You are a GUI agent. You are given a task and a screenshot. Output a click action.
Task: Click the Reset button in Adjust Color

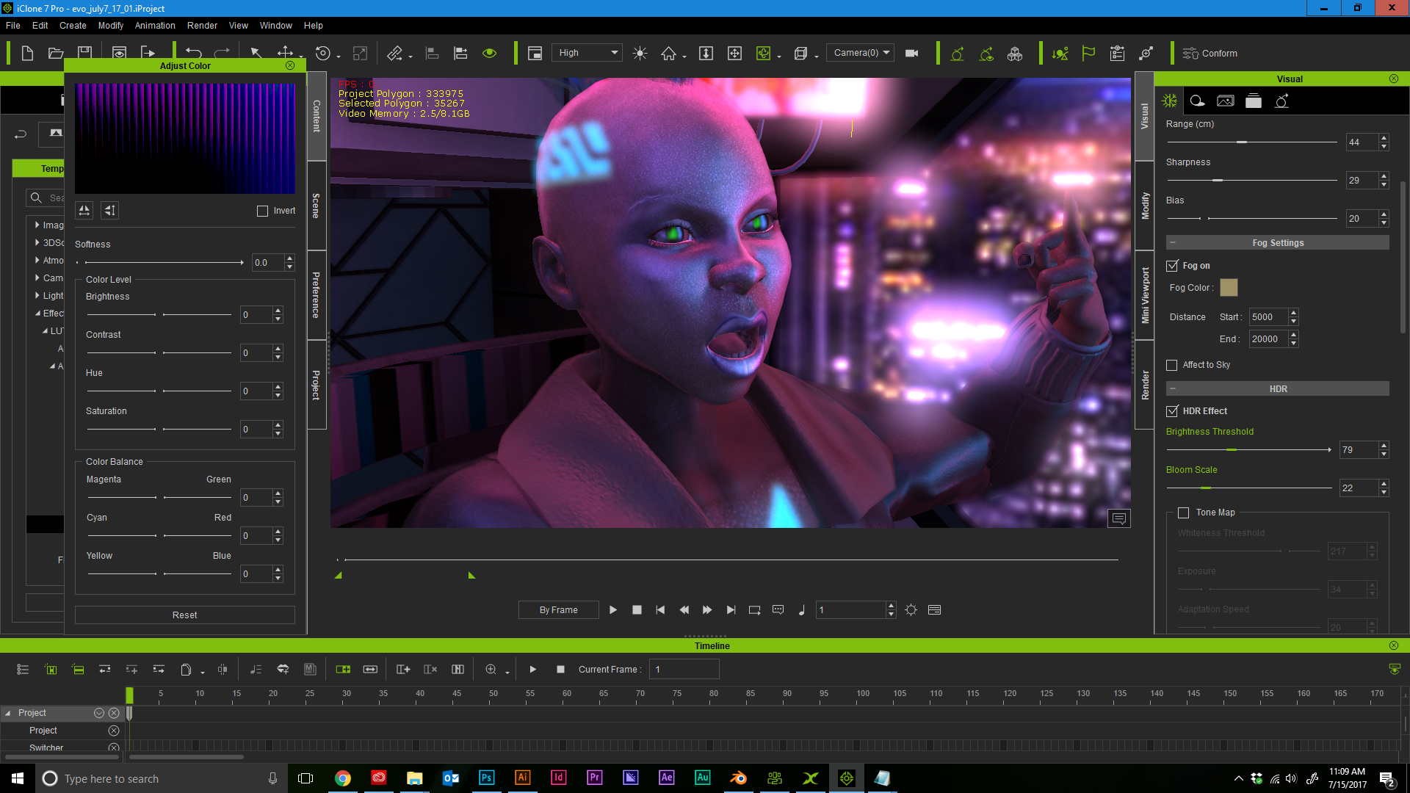coord(184,614)
